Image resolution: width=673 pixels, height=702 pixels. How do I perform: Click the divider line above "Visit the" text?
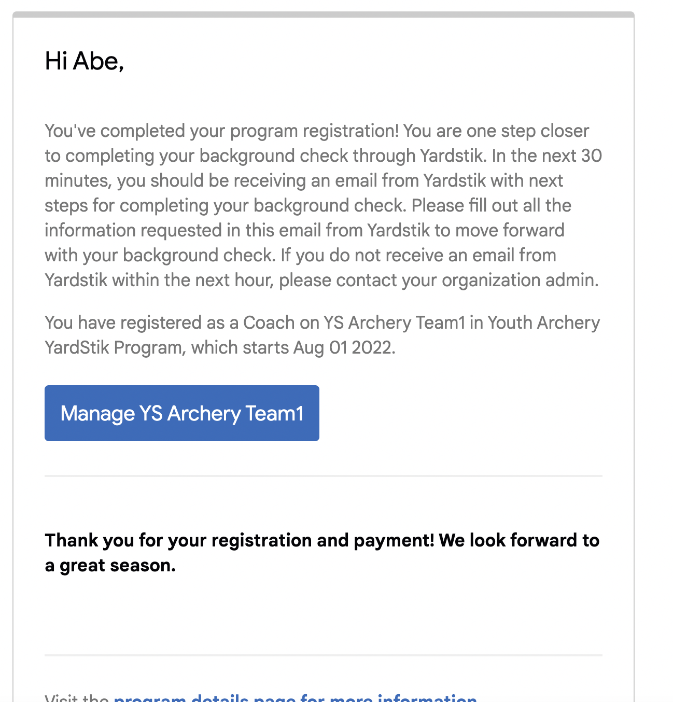324,655
